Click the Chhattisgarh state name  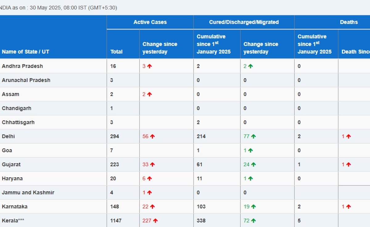(18, 122)
